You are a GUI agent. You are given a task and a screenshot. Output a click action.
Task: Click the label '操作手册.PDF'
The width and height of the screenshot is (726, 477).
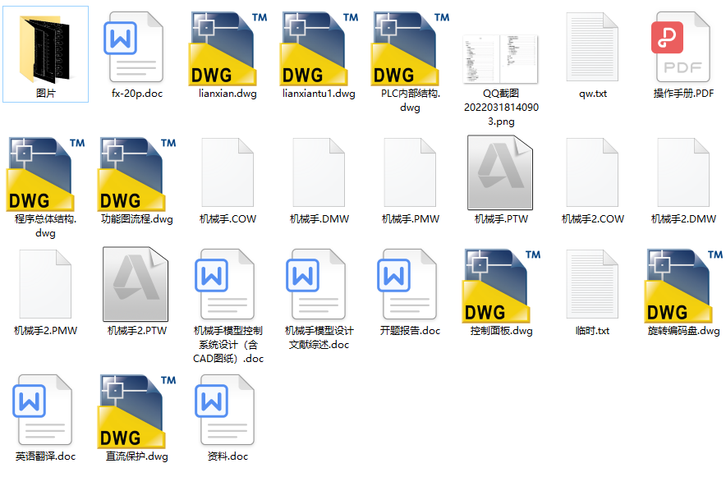[x=683, y=94]
